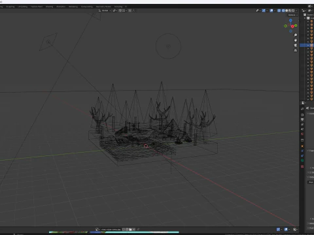This screenshot has height=235, width=314.
Task: Add a new workspace with plus button
Action: [x=126, y=7]
